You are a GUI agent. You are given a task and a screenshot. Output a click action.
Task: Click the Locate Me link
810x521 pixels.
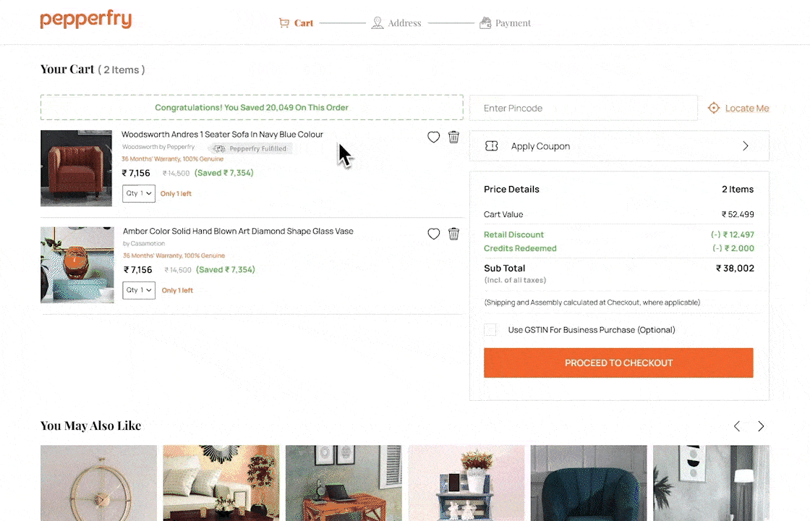click(x=747, y=109)
